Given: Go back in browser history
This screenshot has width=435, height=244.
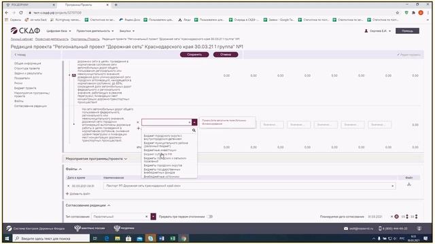Looking at the screenshot, I should pyautogui.click(x=7, y=13).
